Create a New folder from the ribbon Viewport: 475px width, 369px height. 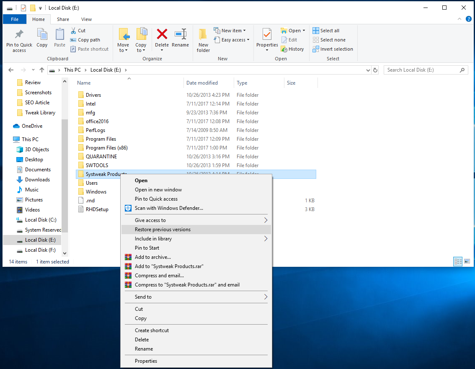point(203,40)
